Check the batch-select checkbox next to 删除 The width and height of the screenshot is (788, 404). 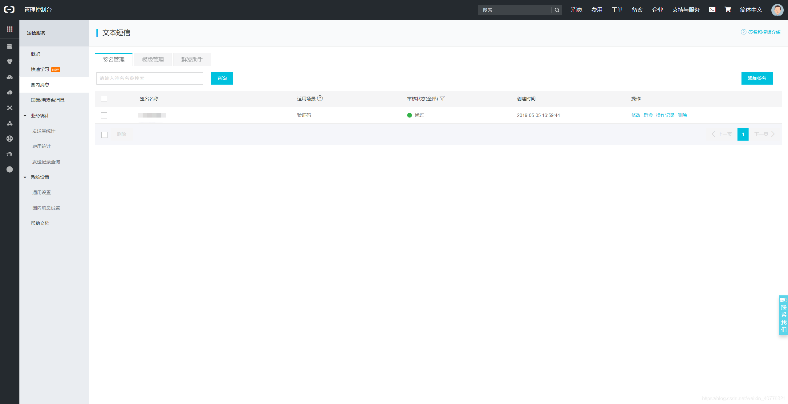tap(104, 134)
